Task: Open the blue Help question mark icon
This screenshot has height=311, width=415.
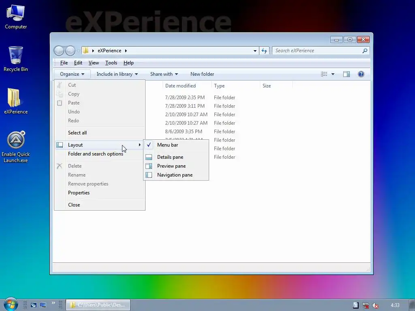Action: coord(361,74)
